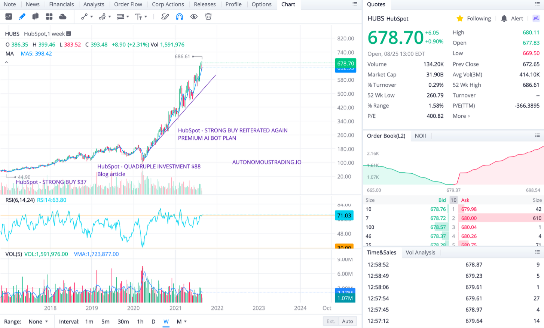Viewport: 544px width, 328px height.
Task: Open the list menu icon right of Chart tab
Action: (x=355, y=4)
